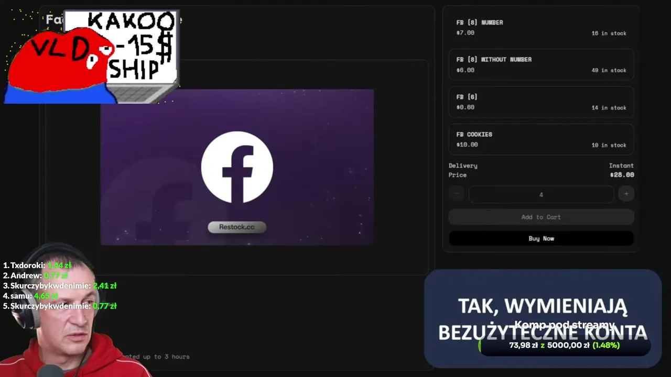The image size is (671, 377).
Task: Click the $28.00 total price value
Action: pyautogui.click(x=622, y=175)
